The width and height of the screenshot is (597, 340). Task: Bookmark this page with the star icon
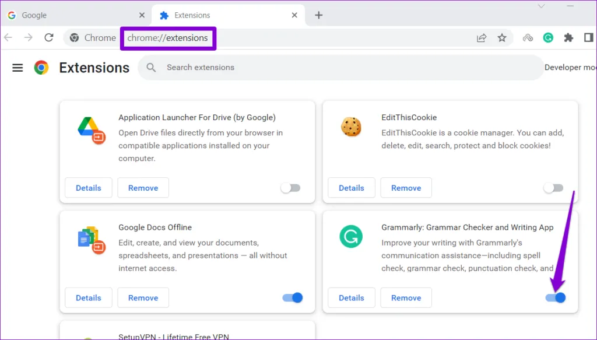[501, 38]
